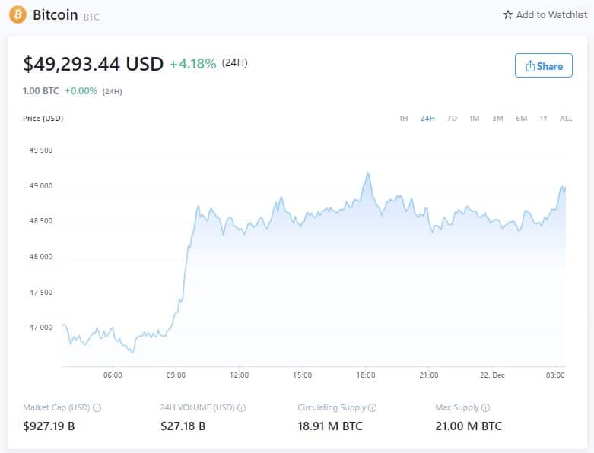Click the +0.00% BTC change
Screen dimensions: 594x453
click(81, 91)
